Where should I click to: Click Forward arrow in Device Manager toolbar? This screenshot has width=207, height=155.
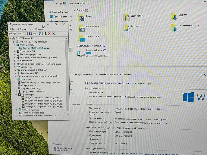click(14, 34)
